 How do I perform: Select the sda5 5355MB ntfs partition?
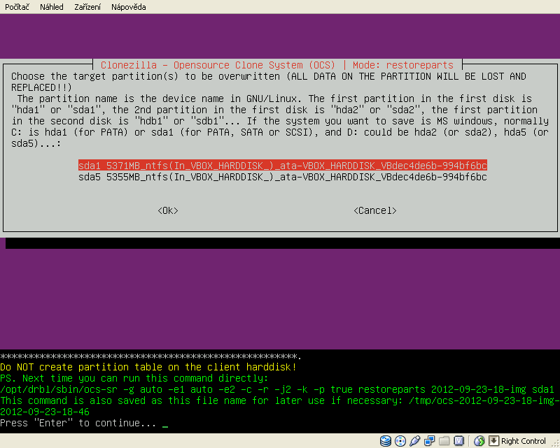[x=282, y=177]
